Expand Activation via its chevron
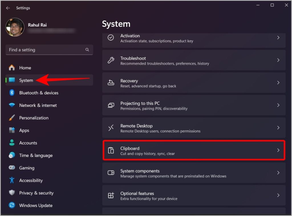Screen dimensions: 292x216 278,38
